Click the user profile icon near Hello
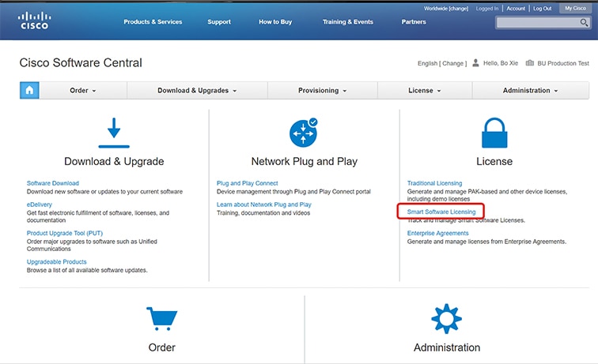 475,63
